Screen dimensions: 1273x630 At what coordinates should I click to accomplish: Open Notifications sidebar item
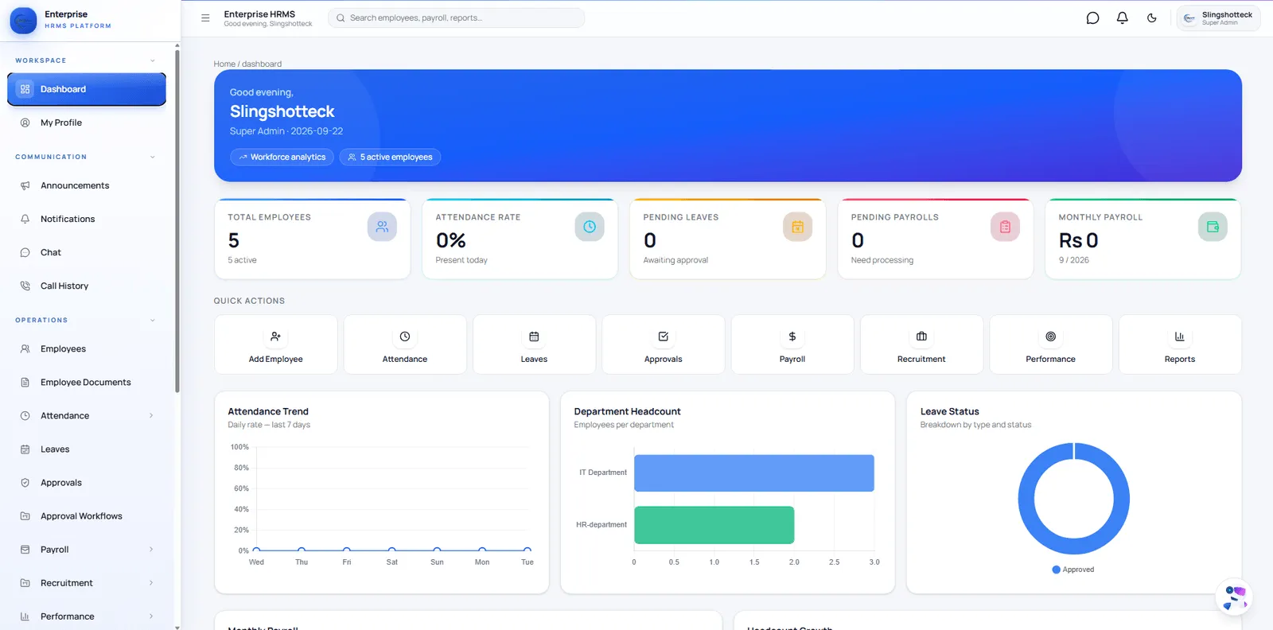point(87,219)
